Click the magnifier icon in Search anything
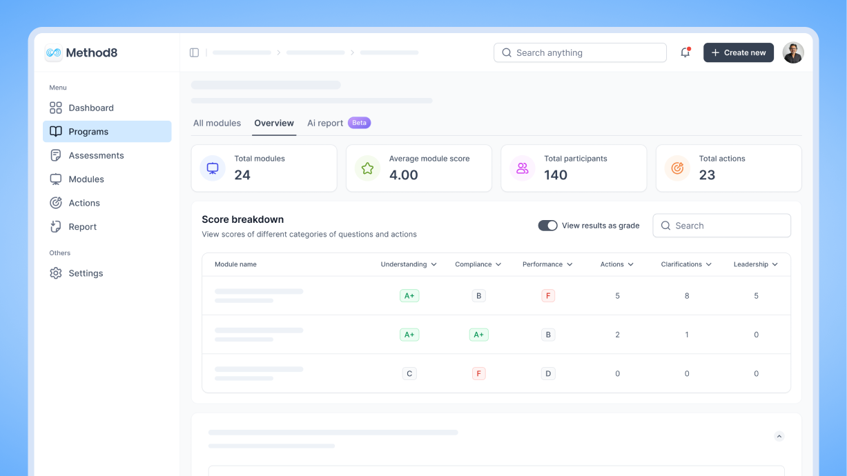The height and width of the screenshot is (476, 847). 507,52
